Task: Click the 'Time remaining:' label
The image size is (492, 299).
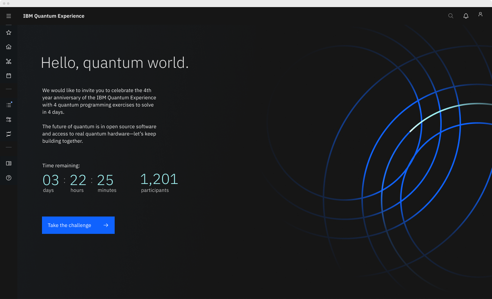Action: (61, 166)
